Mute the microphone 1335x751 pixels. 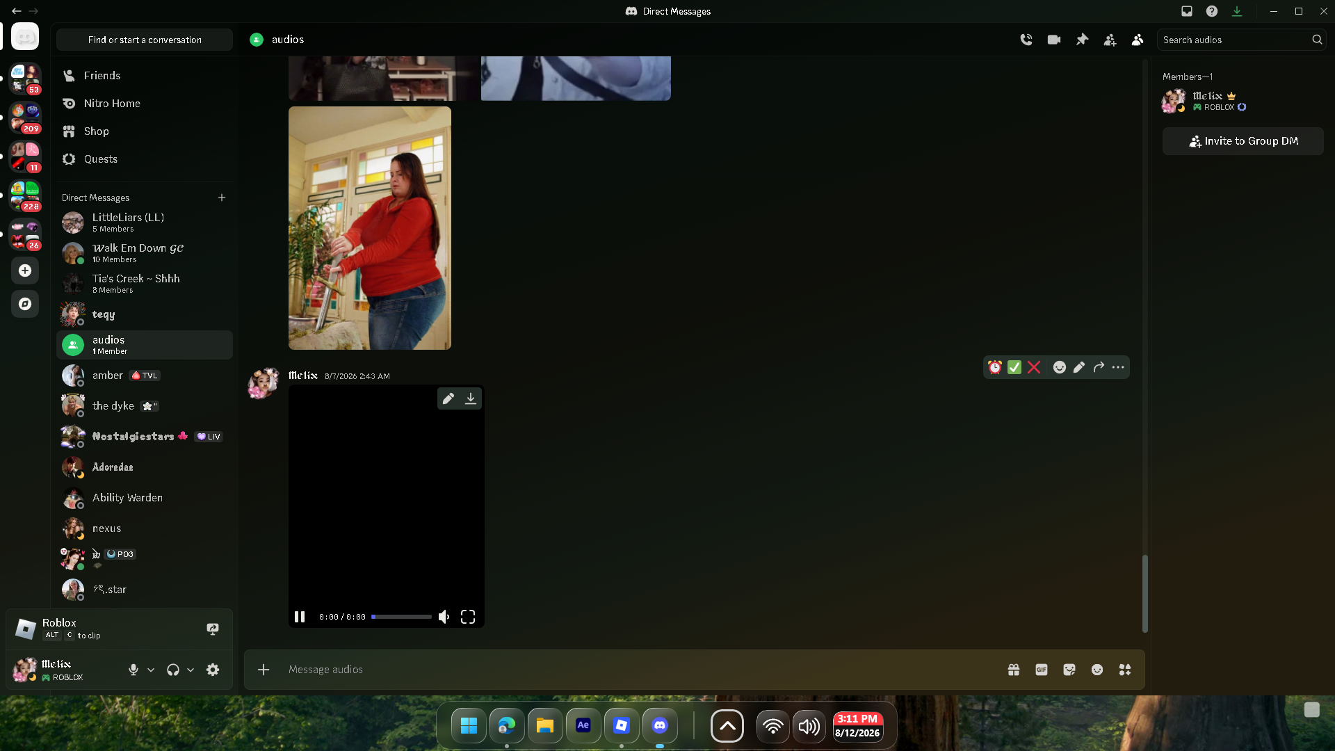point(133,670)
